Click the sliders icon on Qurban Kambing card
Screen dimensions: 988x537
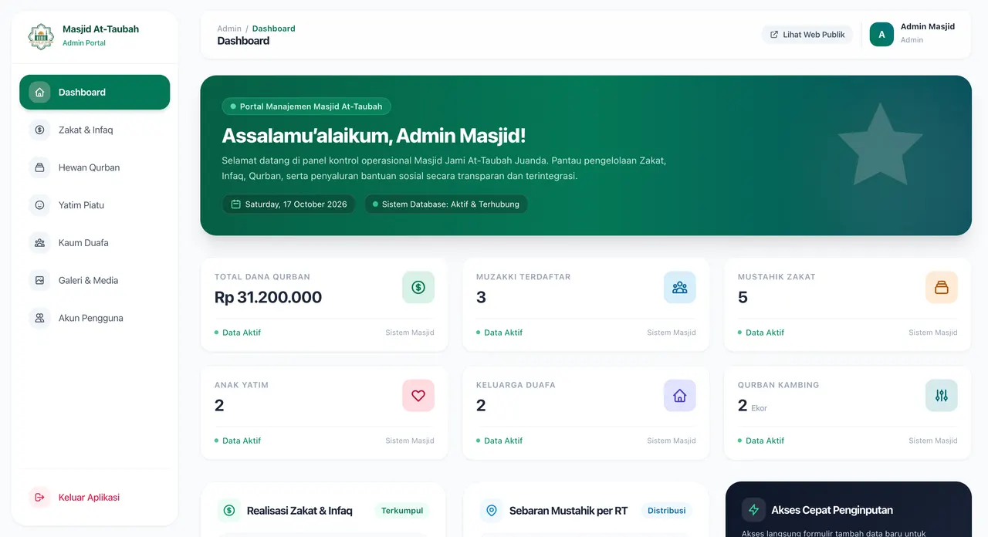942,395
